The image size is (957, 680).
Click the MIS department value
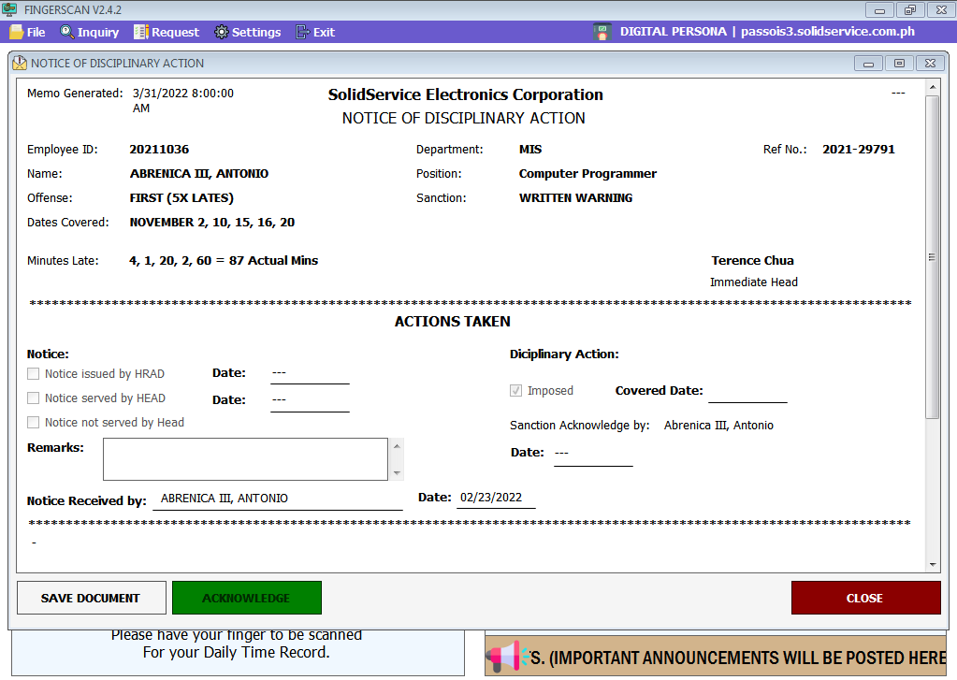530,149
